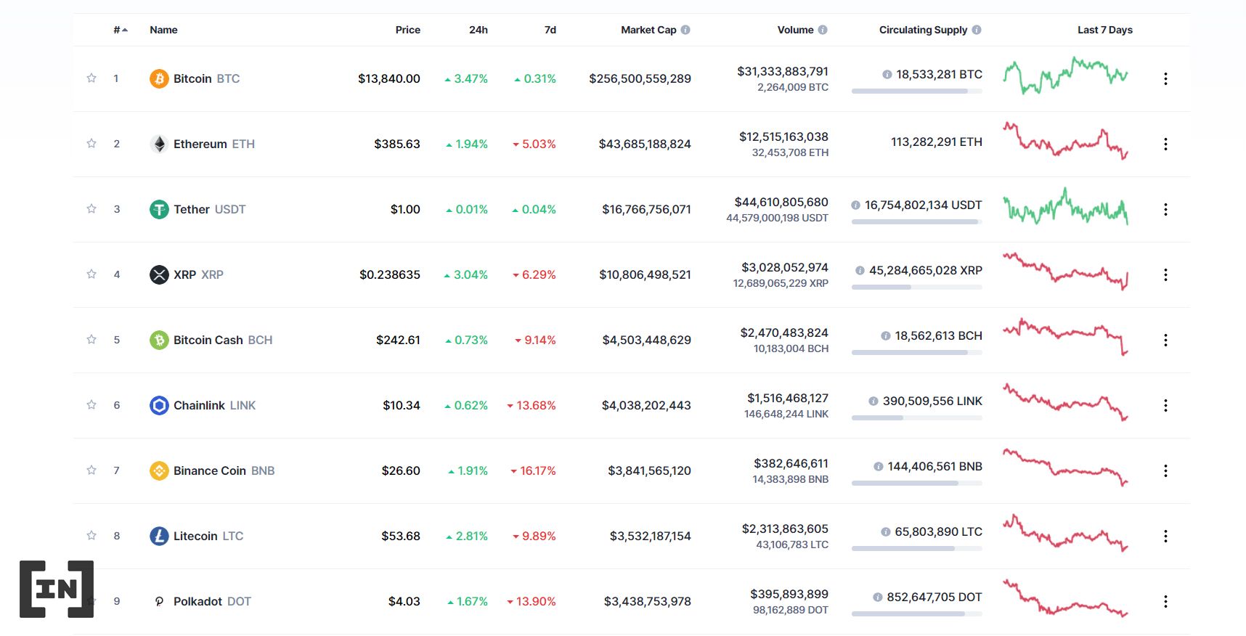
Task: Click the Tether volume $44,610,805,680
Action: click(781, 202)
